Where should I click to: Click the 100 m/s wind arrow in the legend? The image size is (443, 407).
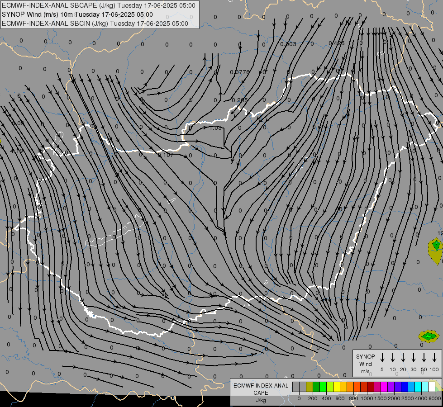pyautogui.click(x=434, y=358)
